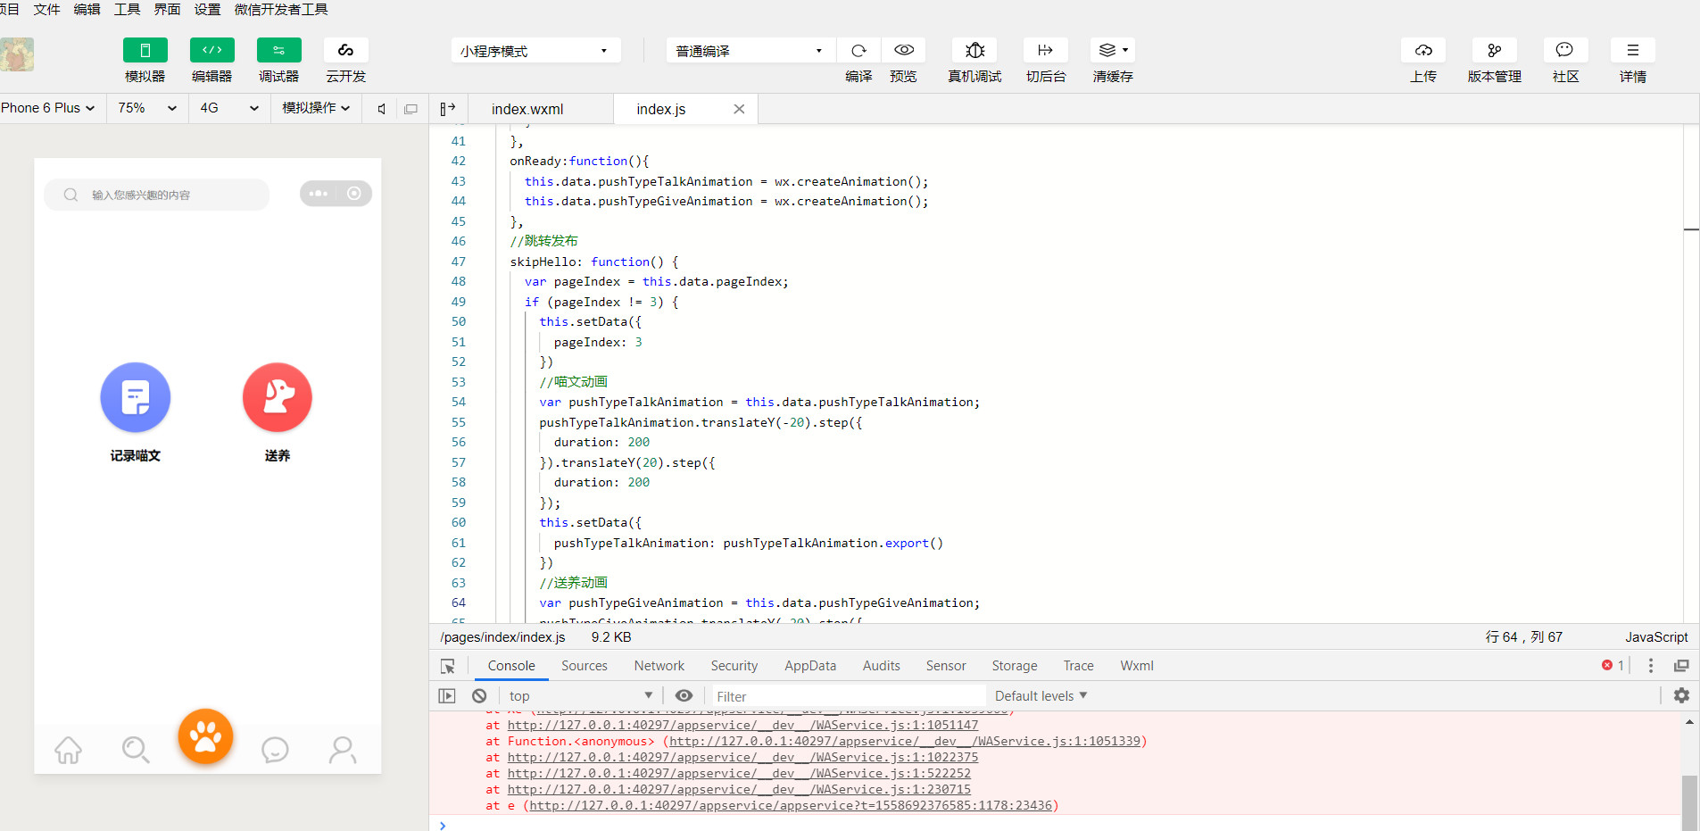
Task: Expand the Default levels dropdown
Action: pos(1041,696)
